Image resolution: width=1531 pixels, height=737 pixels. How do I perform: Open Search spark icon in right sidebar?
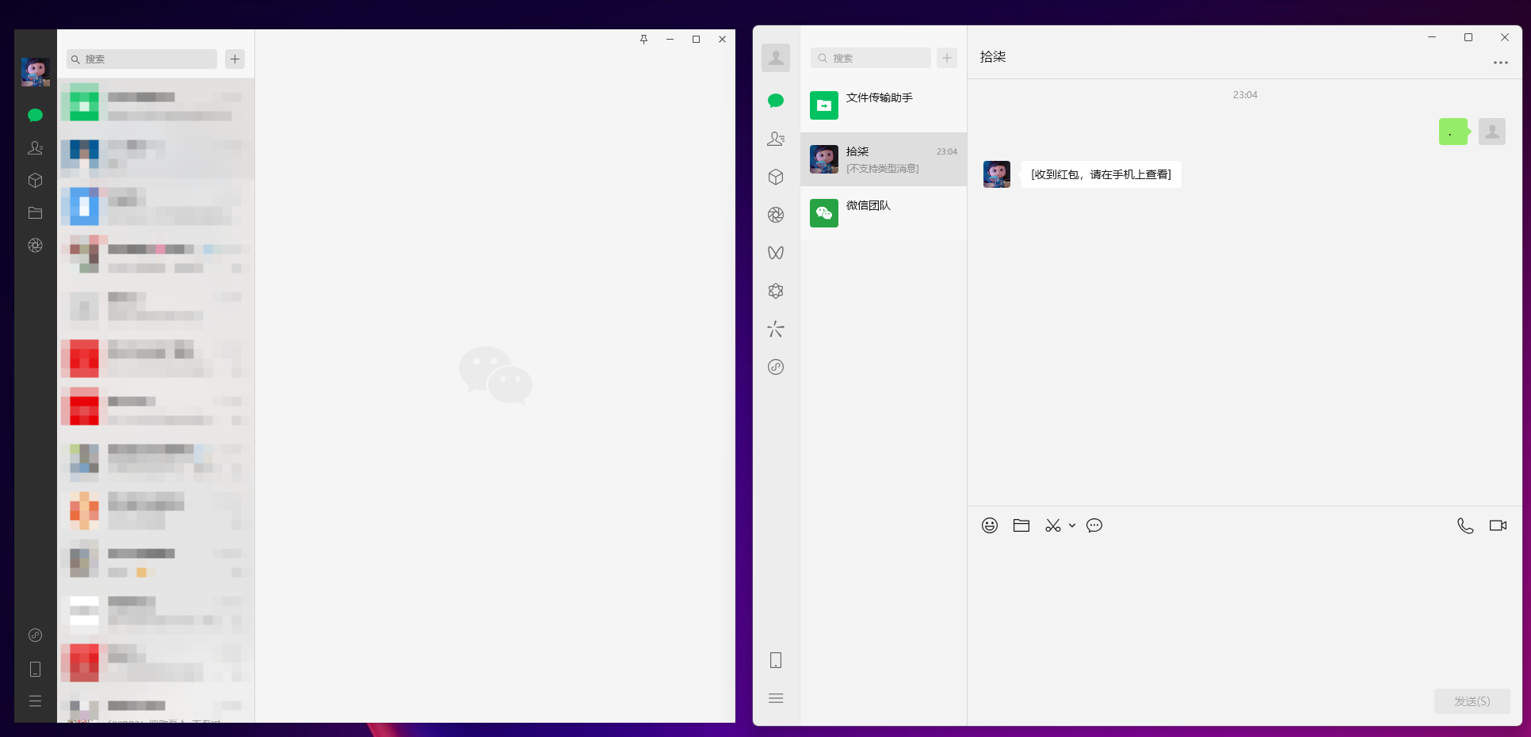(x=776, y=329)
